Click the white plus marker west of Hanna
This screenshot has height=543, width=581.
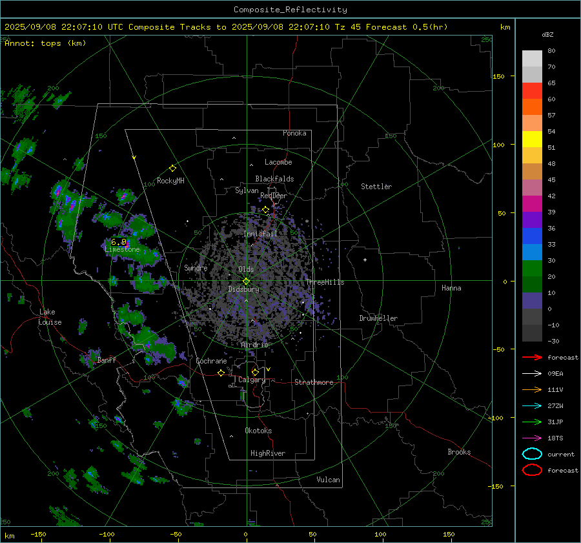[365, 260]
